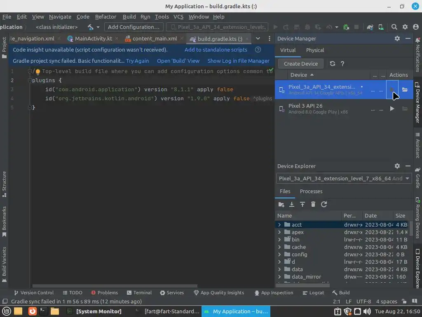Image resolution: width=422 pixels, height=317 pixels.
Task: Click the UTF-8 encoding status indicator
Action: click(363, 301)
